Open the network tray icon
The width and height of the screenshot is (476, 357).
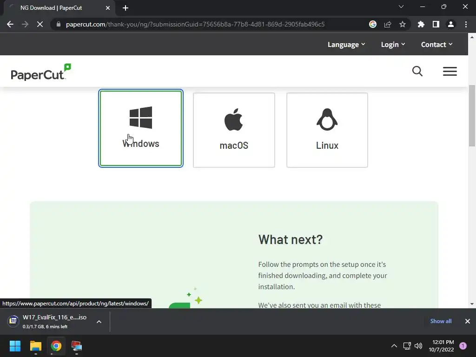click(407, 346)
